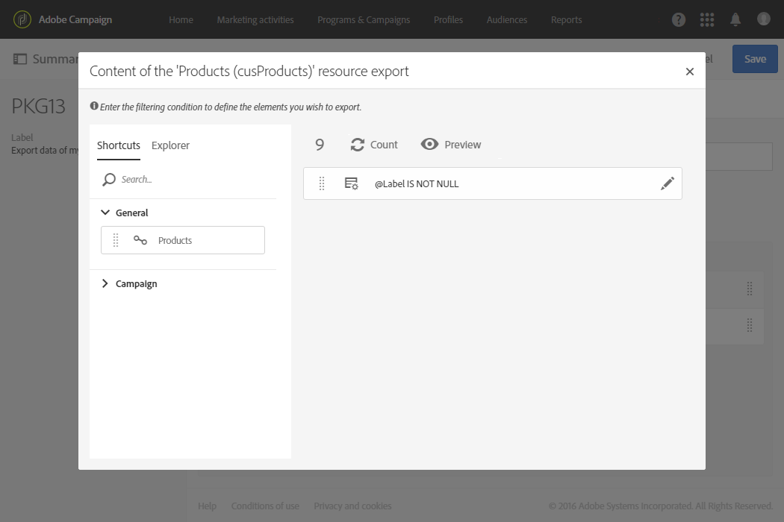Click the Count refresh icon
The width and height of the screenshot is (784, 522).
pyautogui.click(x=357, y=145)
